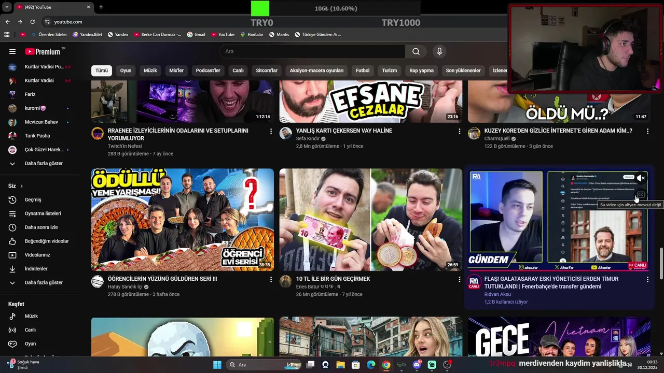The height and width of the screenshot is (373, 664).
Task: Open ÖDÜLLÜ YEME YARIŞMASI video thumbnail
Action: coord(183,220)
